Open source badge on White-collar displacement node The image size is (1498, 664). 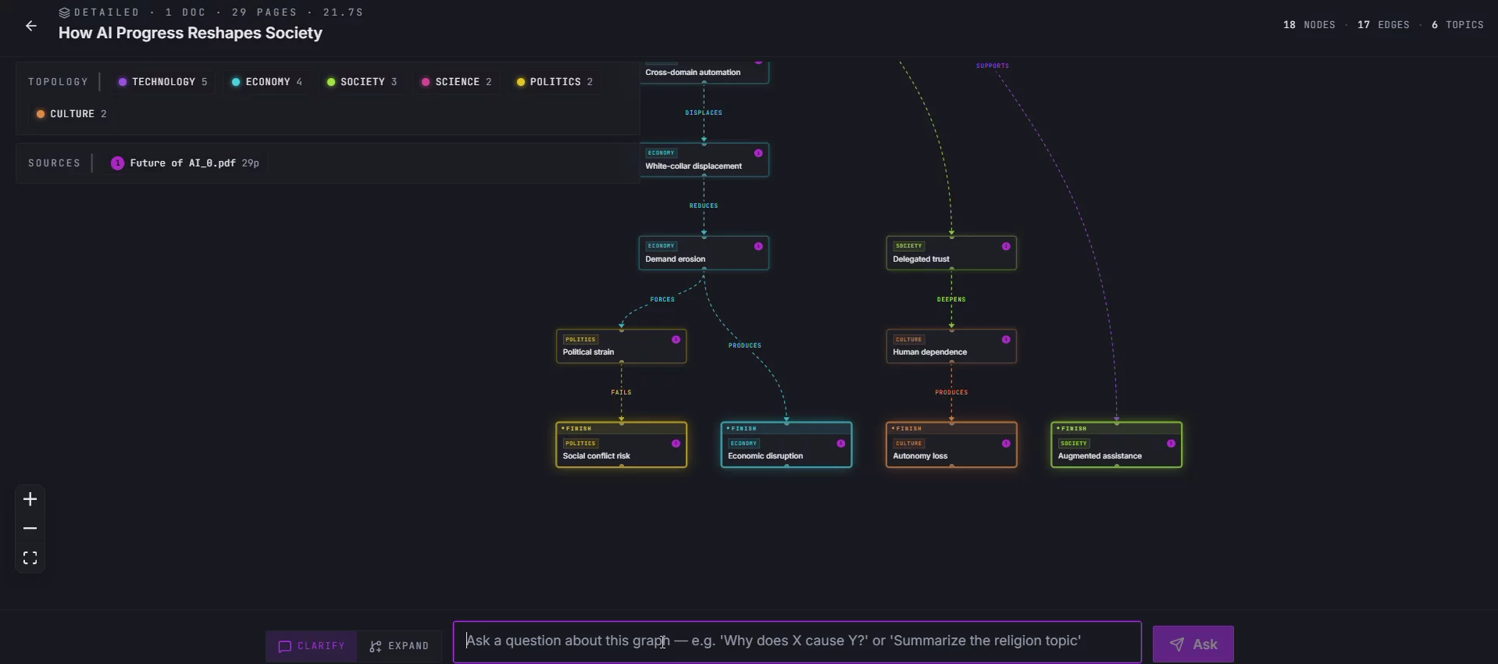758,153
